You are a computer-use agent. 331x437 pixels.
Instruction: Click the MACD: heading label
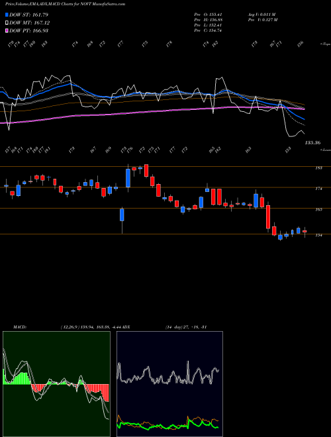(x=19, y=327)
